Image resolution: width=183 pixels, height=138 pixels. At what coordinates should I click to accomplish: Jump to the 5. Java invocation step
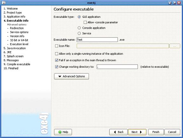pos(15,48)
